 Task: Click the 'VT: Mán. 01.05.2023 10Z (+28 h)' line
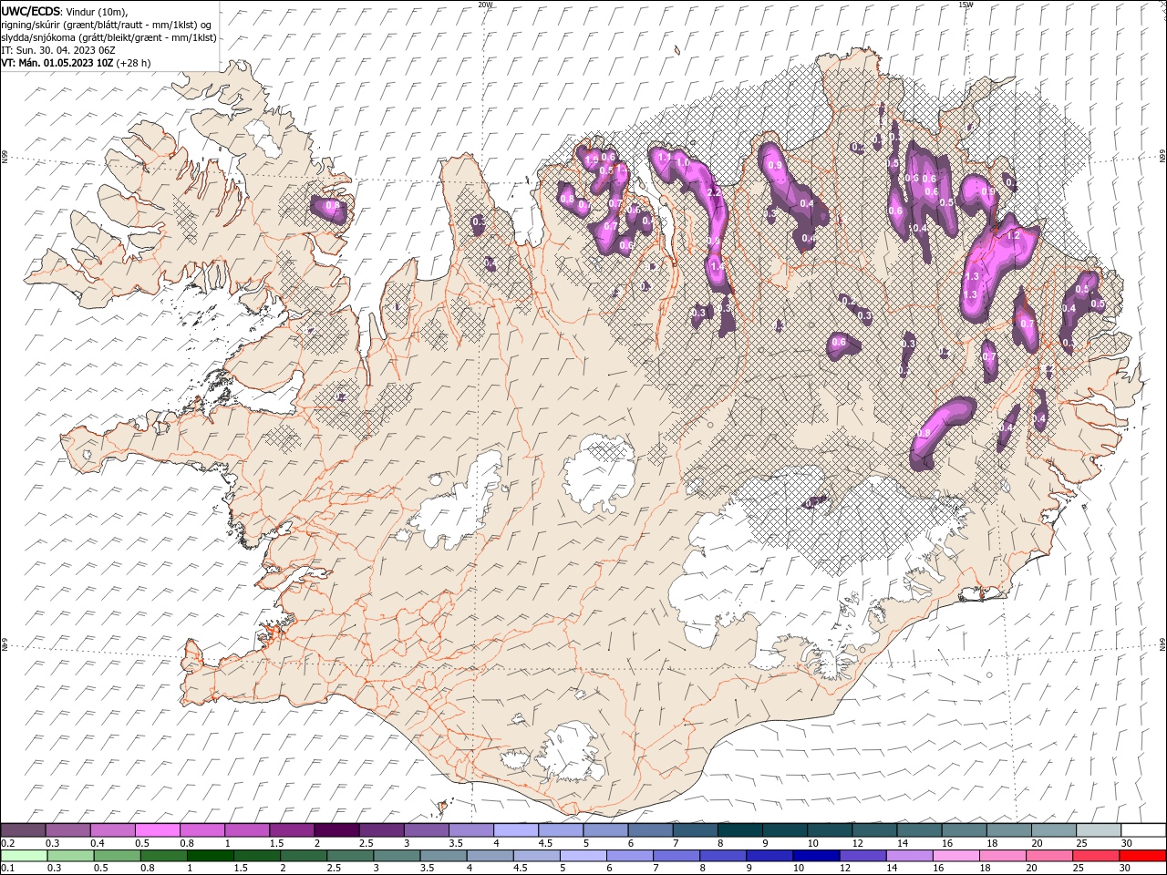click(x=77, y=63)
